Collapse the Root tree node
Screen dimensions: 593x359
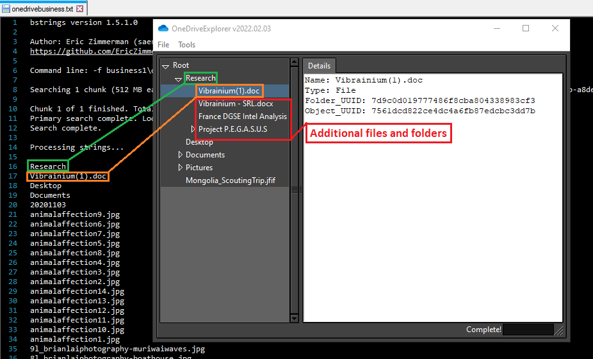pyautogui.click(x=166, y=67)
